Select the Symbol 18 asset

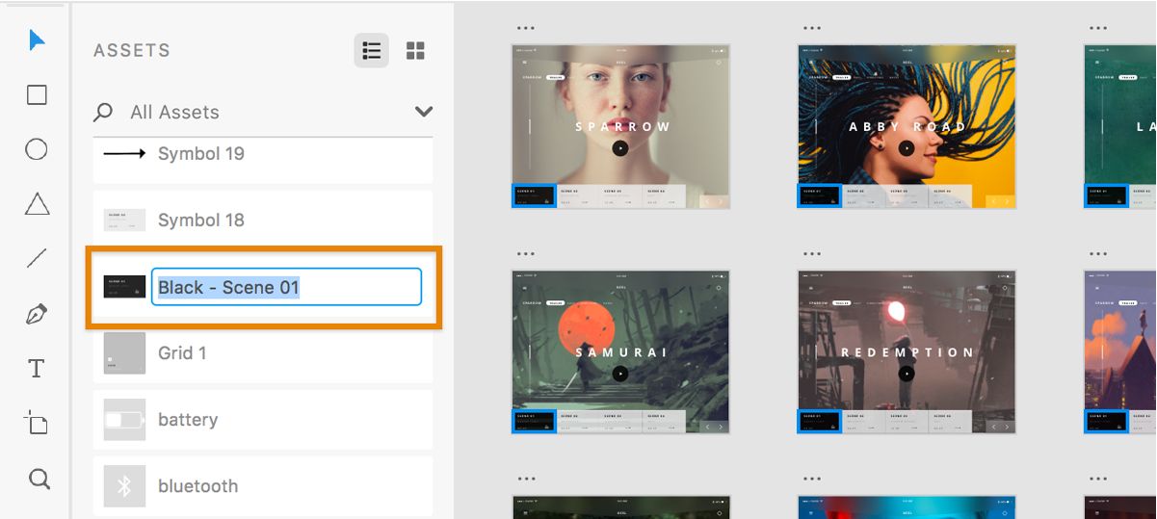pyautogui.click(x=263, y=220)
